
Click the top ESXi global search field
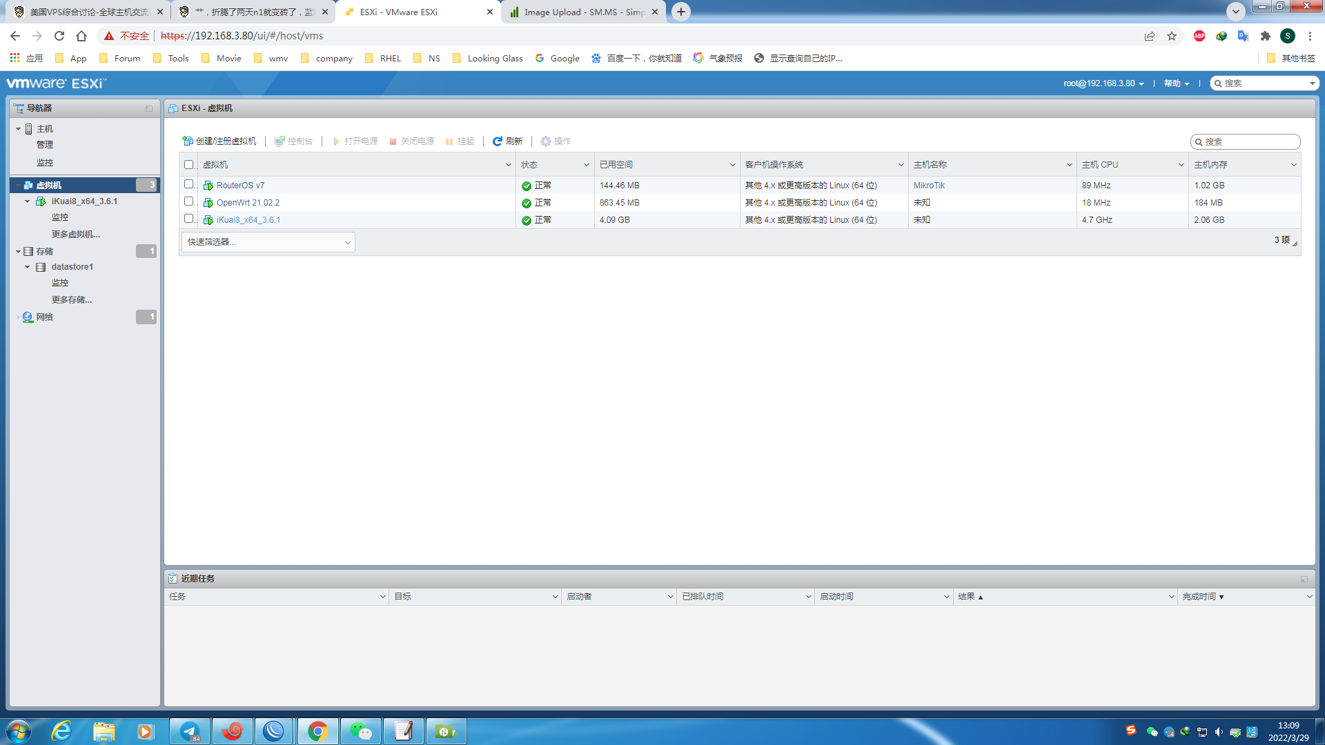pyautogui.click(x=1264, y=83)
